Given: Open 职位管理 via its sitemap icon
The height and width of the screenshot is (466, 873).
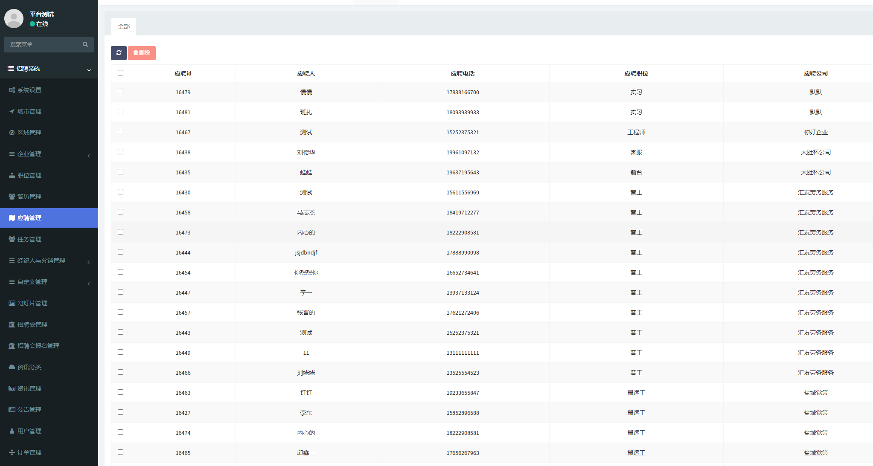Looking at the screenshot, I should tap(12, 175).
